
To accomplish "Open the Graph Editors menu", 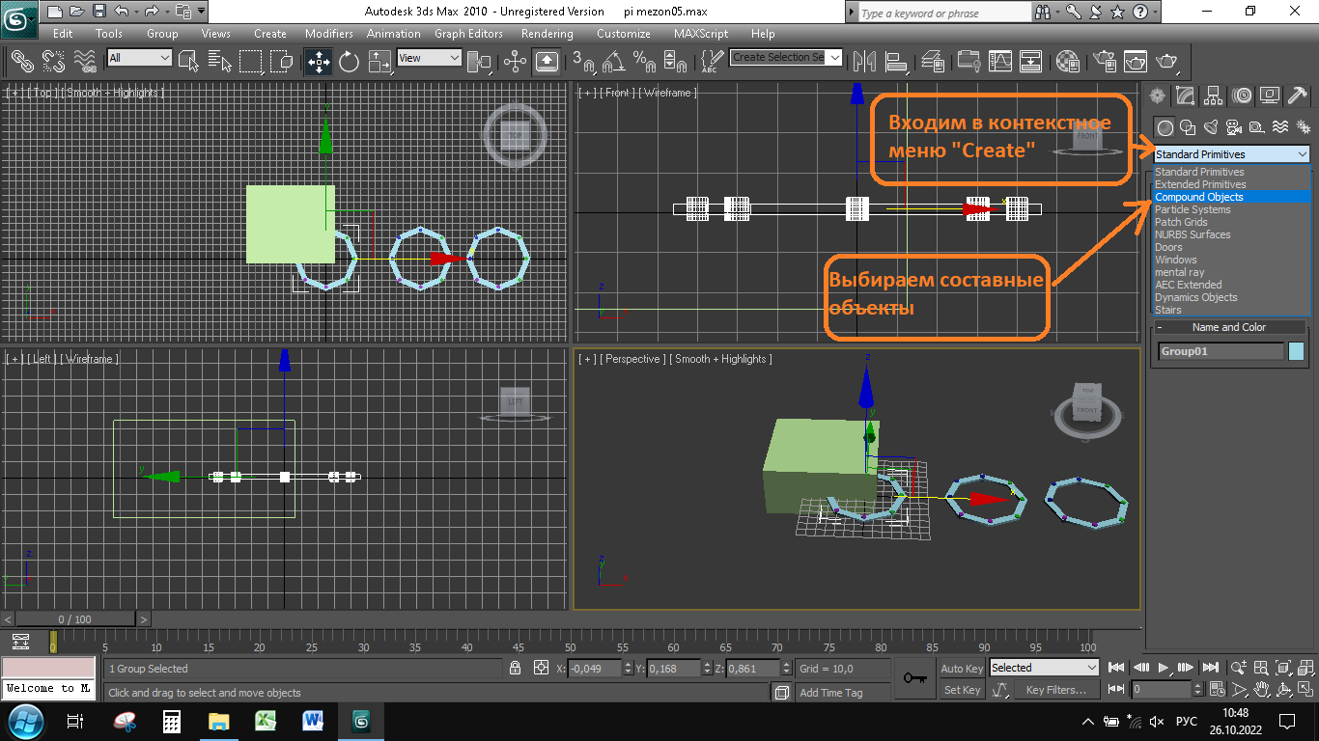I will tap(468, 33).
